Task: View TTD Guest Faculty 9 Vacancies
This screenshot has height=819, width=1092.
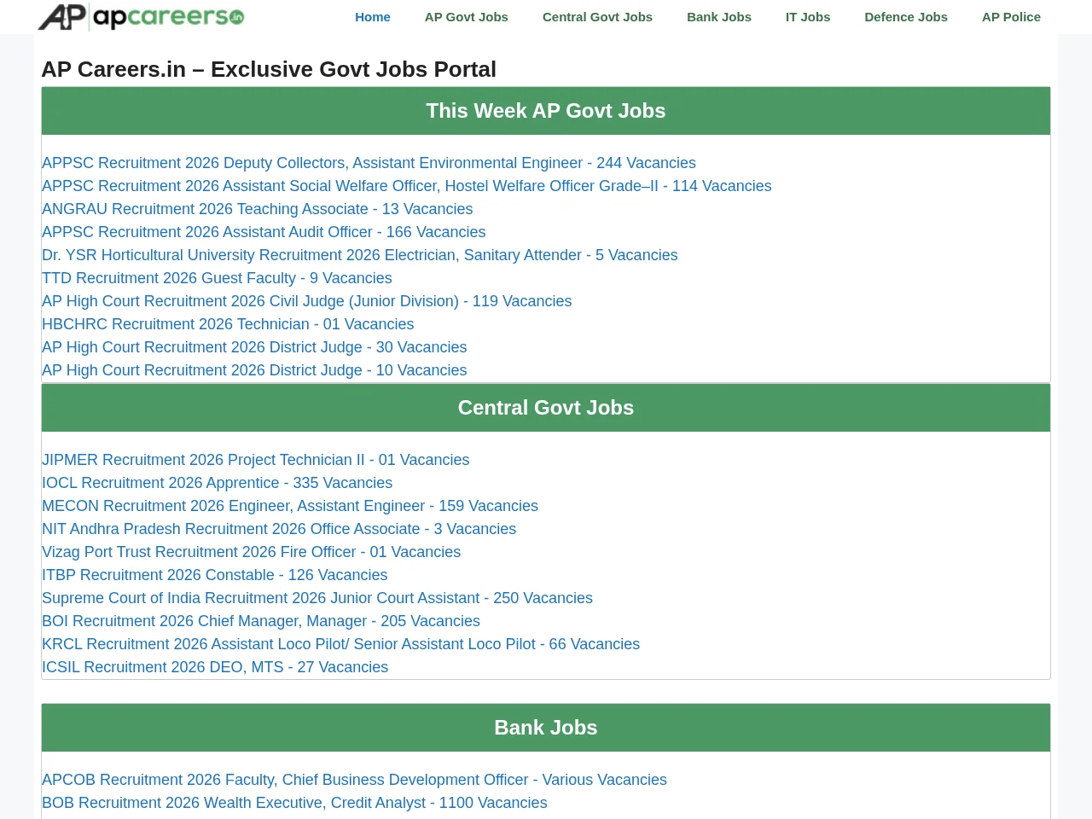Action: coord(217,278)
